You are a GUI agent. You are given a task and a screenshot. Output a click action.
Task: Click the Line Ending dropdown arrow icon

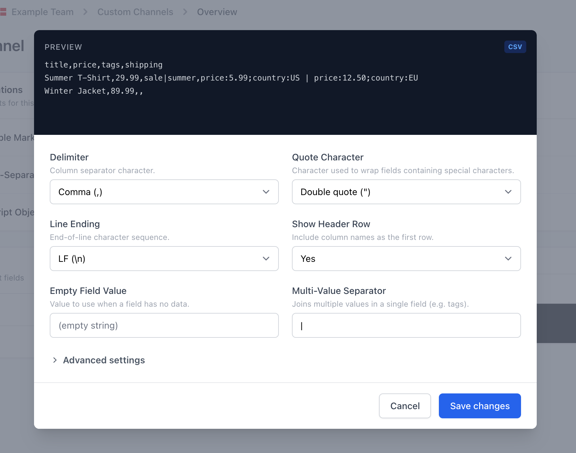point(266,259)
